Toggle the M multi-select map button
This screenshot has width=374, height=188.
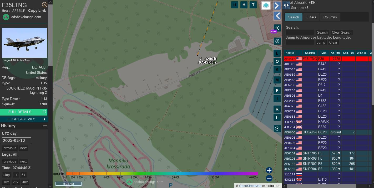click(x=277, y=80)
